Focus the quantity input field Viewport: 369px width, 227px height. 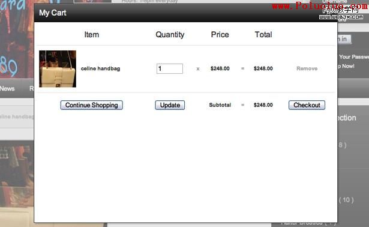click(170, 68)
